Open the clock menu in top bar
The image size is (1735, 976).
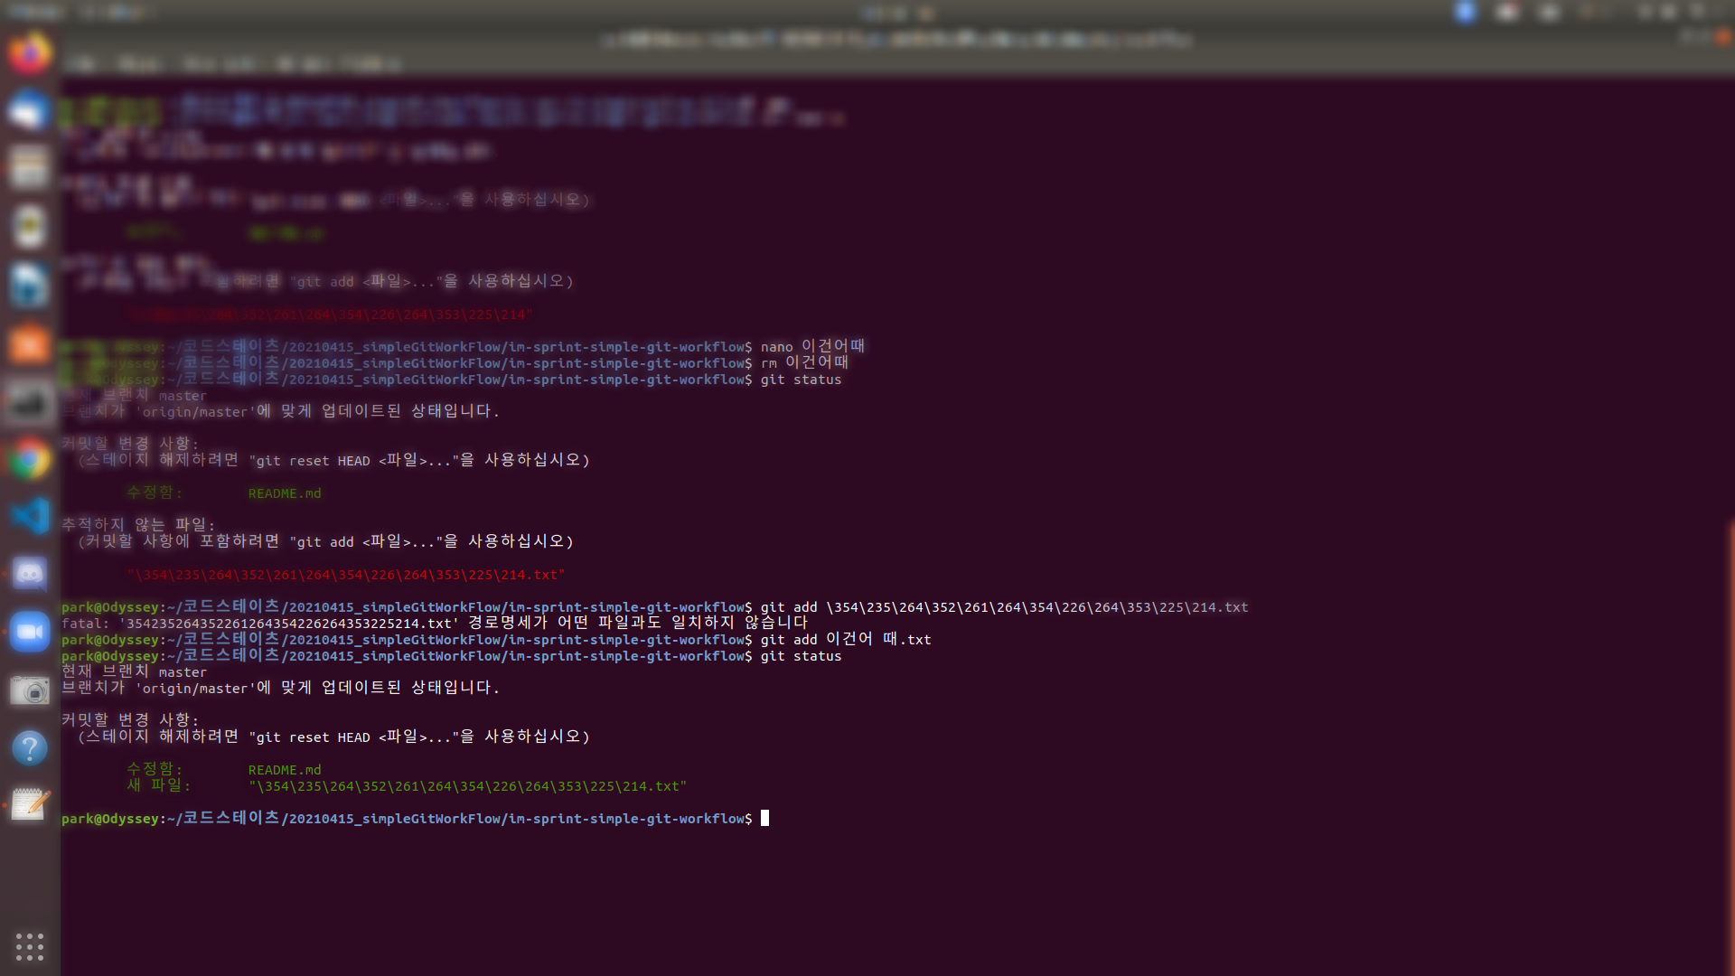(896, 12)
